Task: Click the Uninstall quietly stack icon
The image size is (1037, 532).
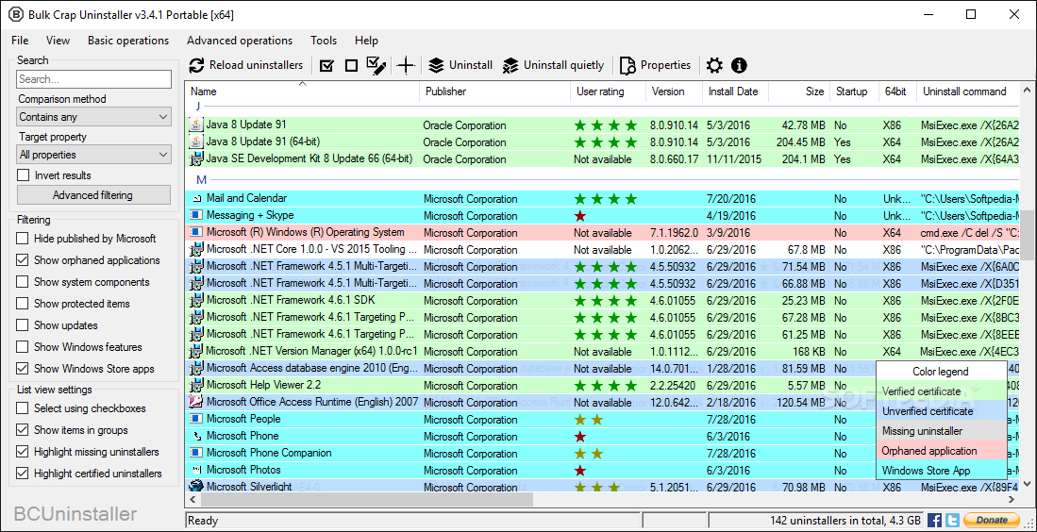Action: (x=510, y=65)
